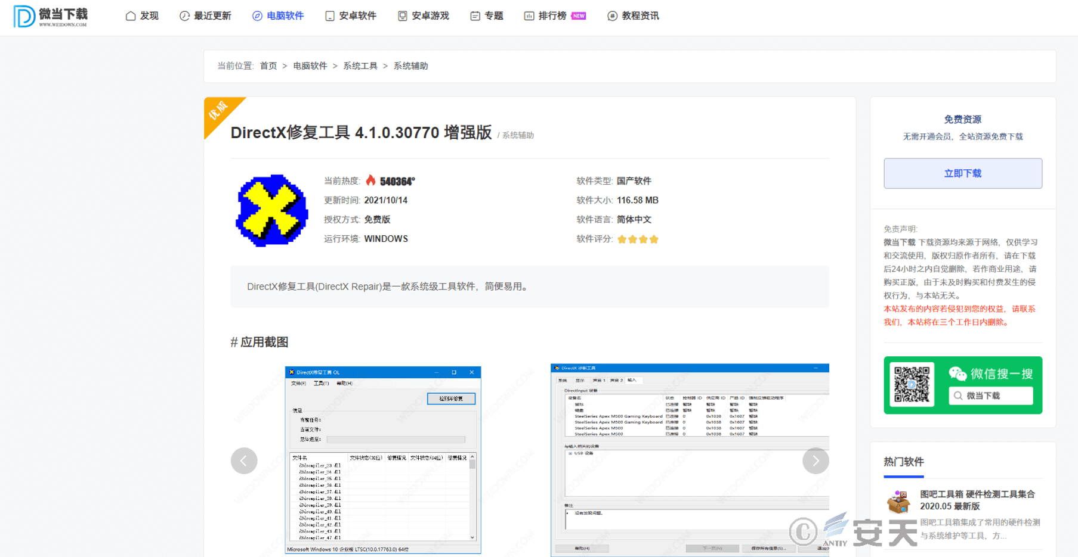Open the 发现 home navigation item
Viewport: 1078px width, 557px height.
(142, 16)
